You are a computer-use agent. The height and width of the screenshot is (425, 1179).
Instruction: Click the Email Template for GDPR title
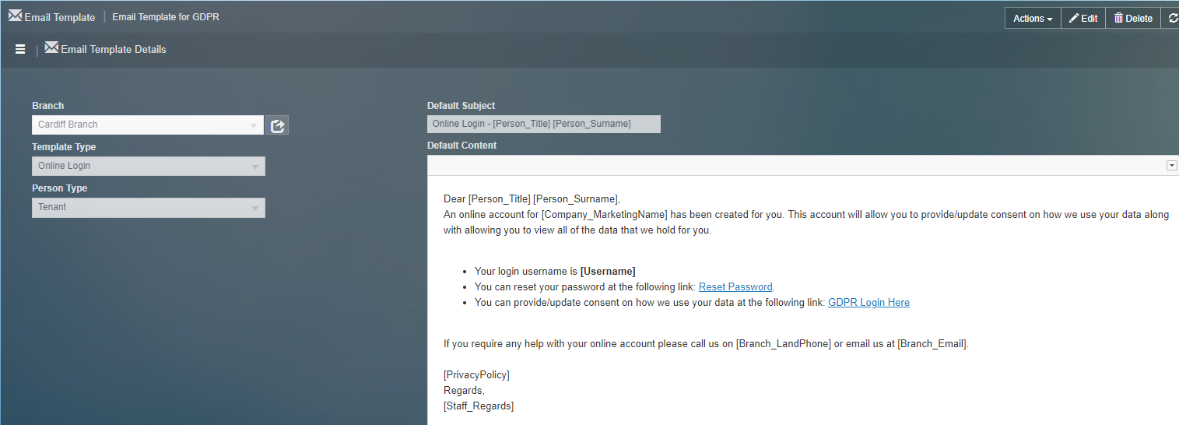[166, 16]
